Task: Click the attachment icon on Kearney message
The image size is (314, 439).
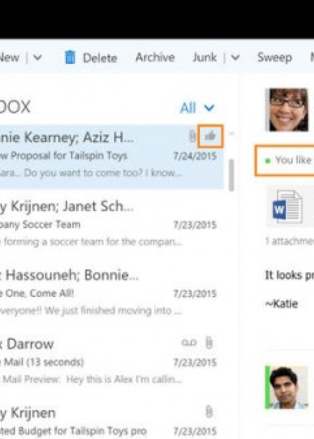Action: 192,136
